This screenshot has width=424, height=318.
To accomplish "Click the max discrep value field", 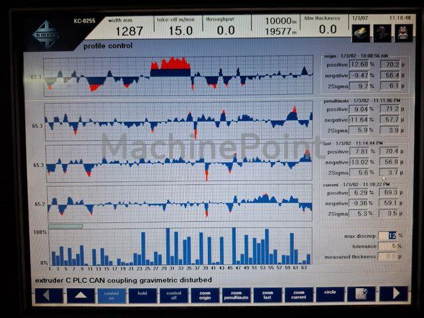I will point(388,236).
